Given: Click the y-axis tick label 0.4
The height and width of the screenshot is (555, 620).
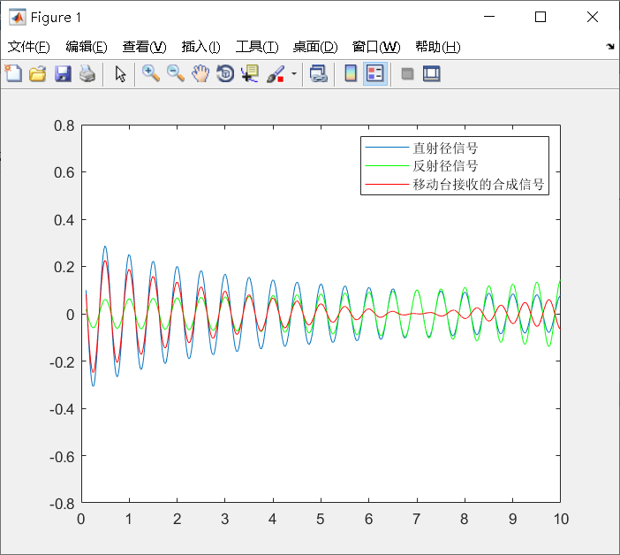Looking at the screenshot, I should (64, 220).
